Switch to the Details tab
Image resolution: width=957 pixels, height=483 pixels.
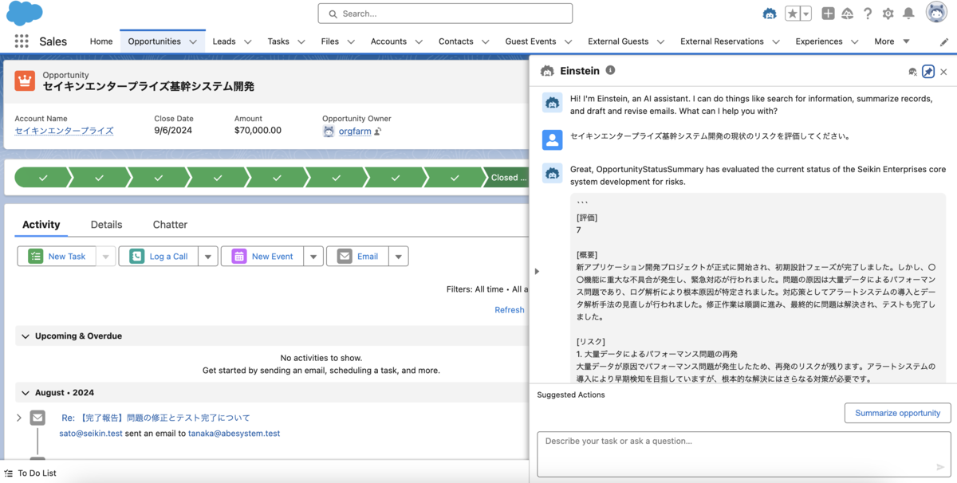(x=106, y=225)
